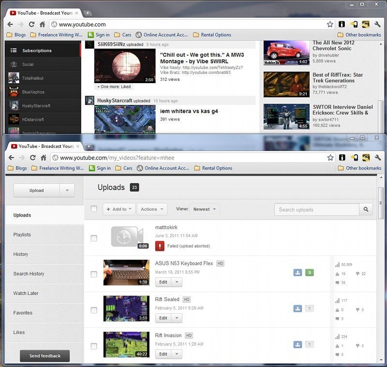Screen dimensions: 387x367
Task: Open Edit dropdown arrow for Rift Sealed
Action: coord(177,318)
